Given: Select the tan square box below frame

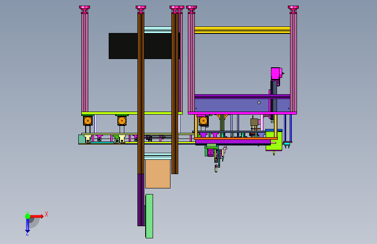Looking at the screenshot, I should click(x=158, y=174).
